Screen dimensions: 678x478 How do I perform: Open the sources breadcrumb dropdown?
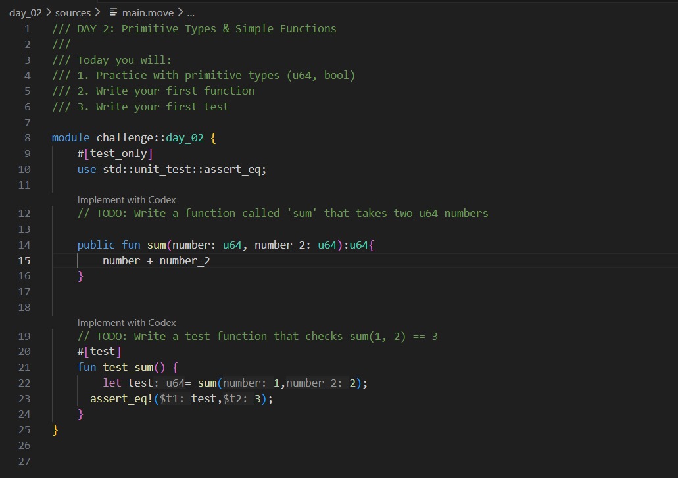(72, 12)
